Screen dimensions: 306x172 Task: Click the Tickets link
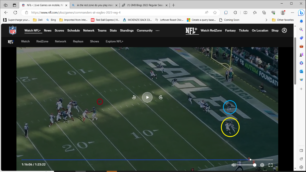tap(244, 30)
